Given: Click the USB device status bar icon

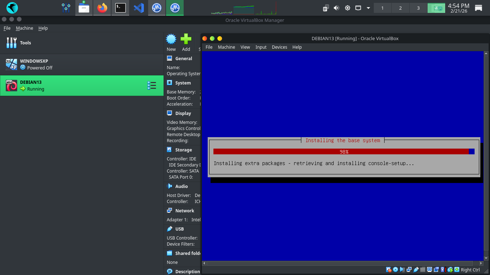Looking at the screenshot, I should [416, 270].
